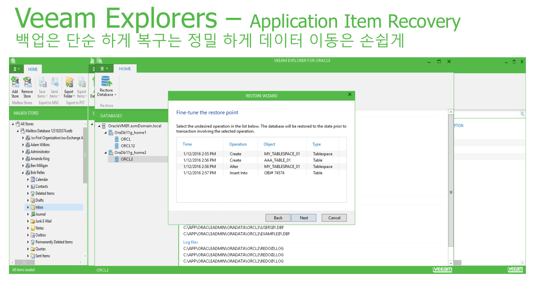Click the Next button in wizard
The height and width of the screenshot is (286, 538).
304,218
